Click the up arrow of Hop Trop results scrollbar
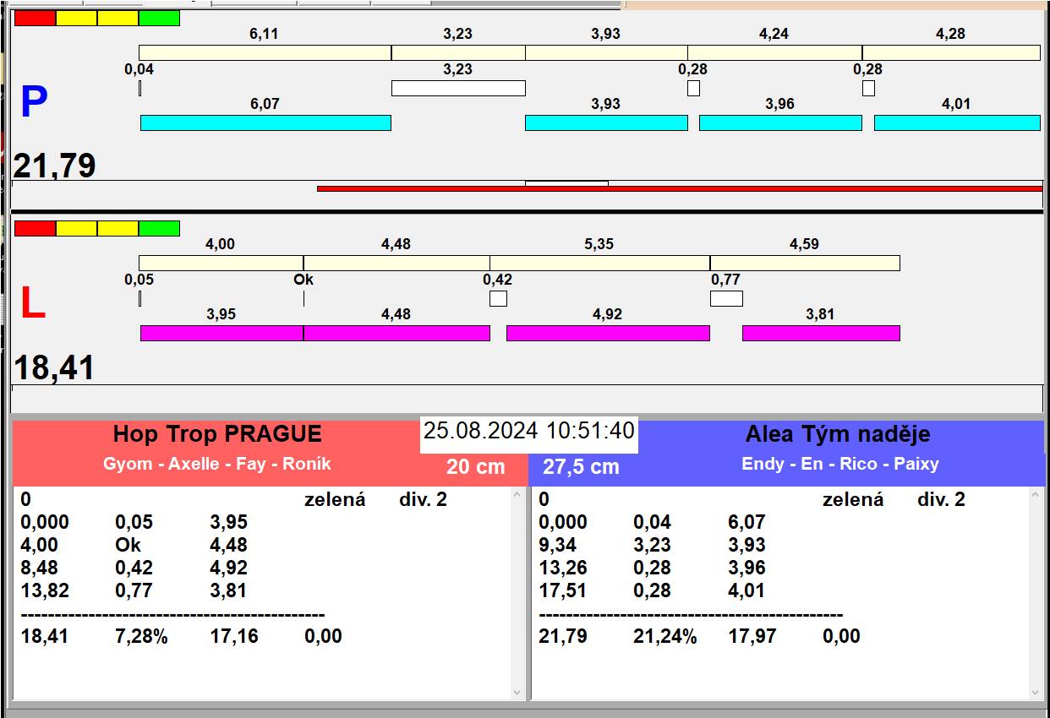This screenshot has width=1050, height=718. tap(517, 496)
